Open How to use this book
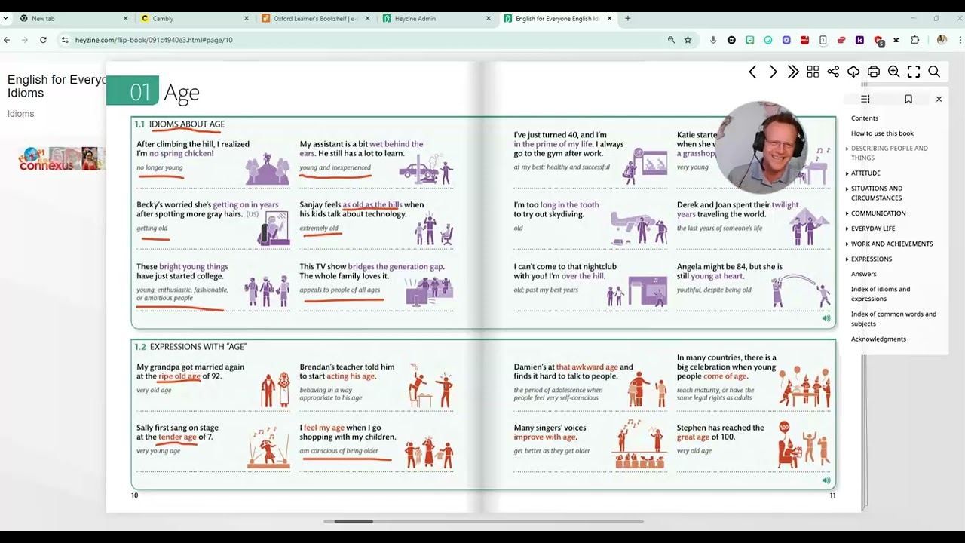965x543 pixels. 882,133
